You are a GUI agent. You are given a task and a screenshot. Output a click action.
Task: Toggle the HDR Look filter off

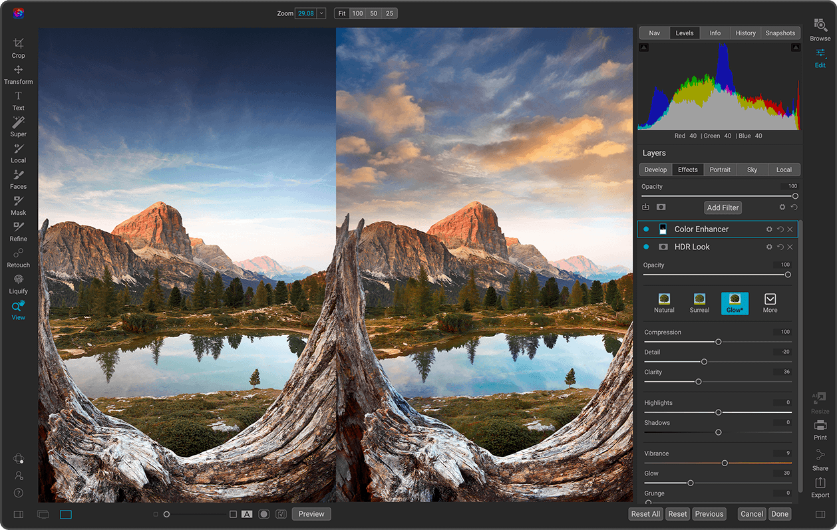tap(645, 247)
